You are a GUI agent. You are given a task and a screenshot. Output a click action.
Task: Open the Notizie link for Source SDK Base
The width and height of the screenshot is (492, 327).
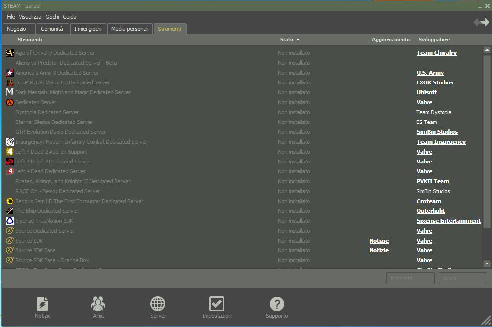click(379, 250)
